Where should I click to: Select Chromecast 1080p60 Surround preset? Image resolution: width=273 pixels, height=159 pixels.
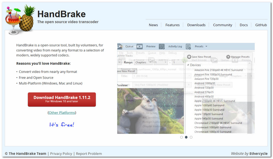[x=213, y=127]
